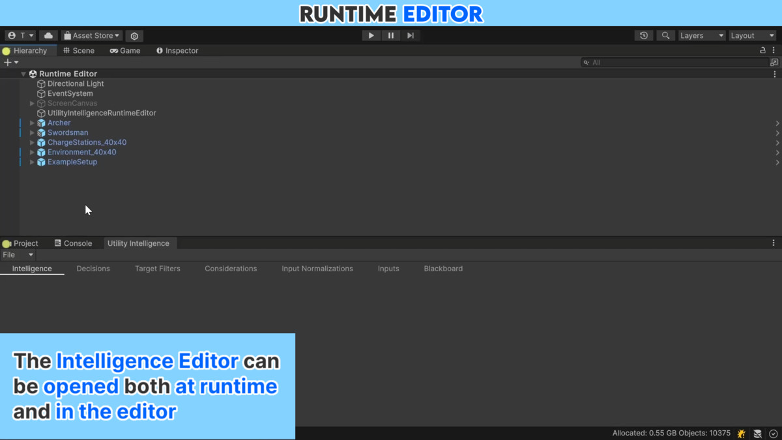Image resolution: width=782 pixels, height=440 pixels.
Task: Click the Allocated memory status text
Action: coord(671,433)
